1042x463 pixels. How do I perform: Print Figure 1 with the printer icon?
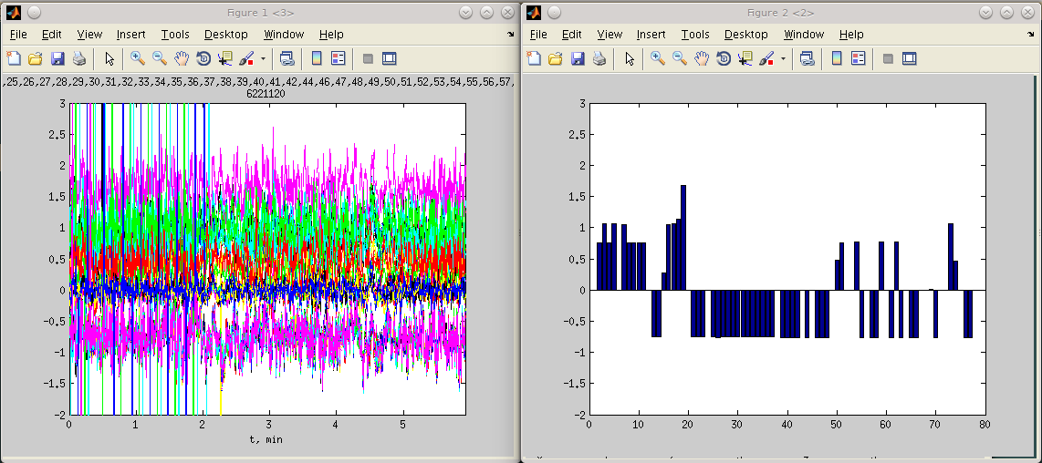click(79, 58)
